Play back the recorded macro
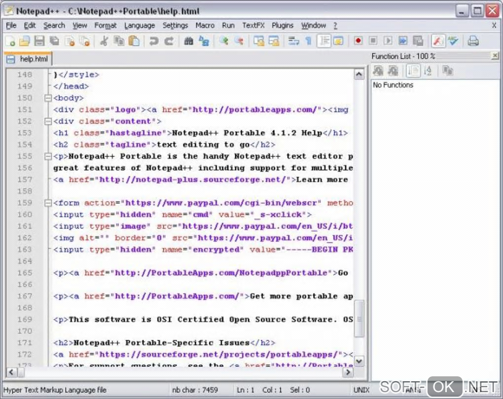 click(388, 41)
